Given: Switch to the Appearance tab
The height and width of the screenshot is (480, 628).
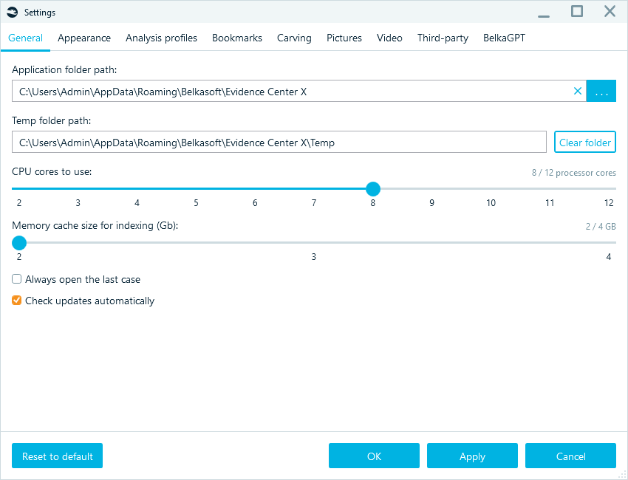Looking at the screenshot, I should tap(83, 38).
